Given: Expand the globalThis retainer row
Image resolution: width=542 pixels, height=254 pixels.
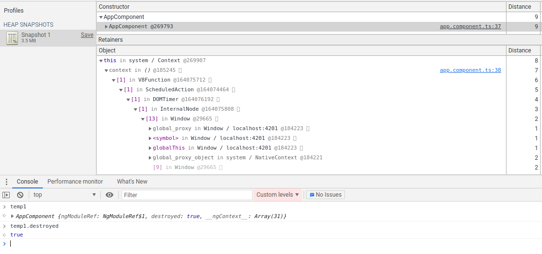Looking at the screenshot, I should coord(150,148).
